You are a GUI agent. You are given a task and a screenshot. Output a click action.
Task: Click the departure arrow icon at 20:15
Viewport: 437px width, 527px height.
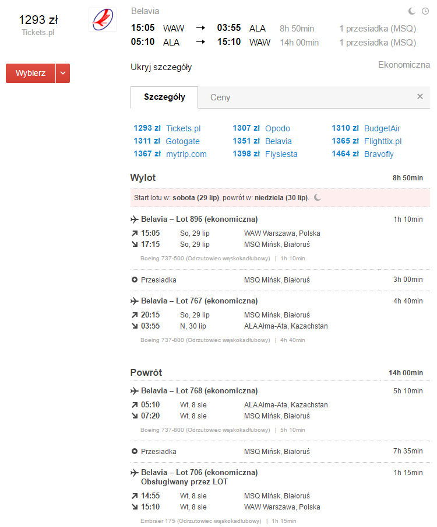(x=135, y=315)
